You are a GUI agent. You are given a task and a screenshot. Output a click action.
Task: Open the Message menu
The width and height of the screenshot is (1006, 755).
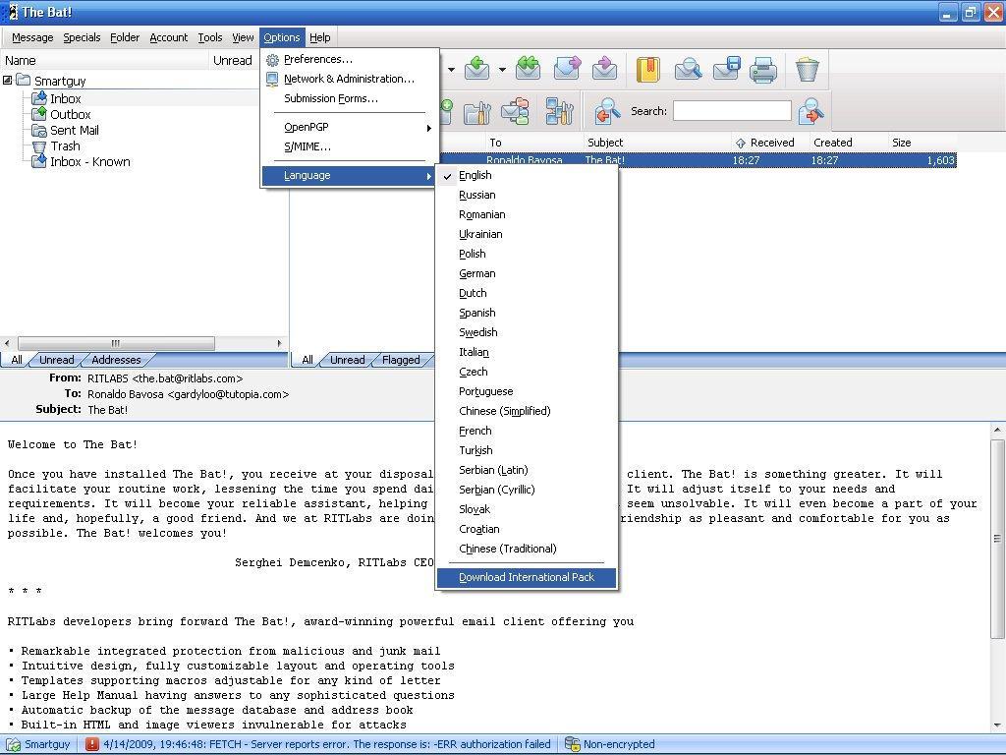(32, 37)
